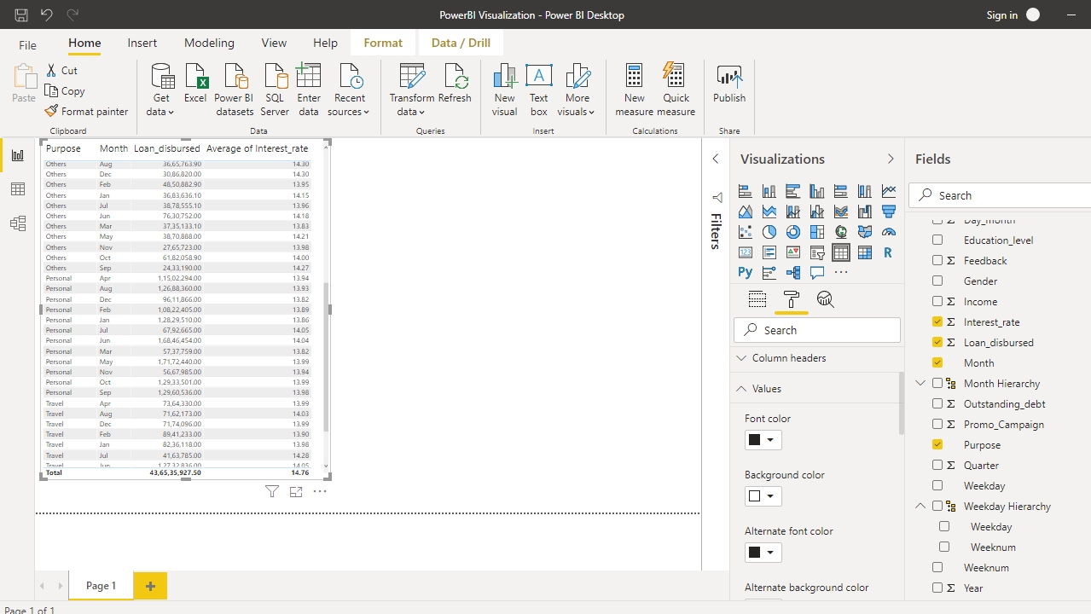
Task: Open the Analytics magnifier pane
Action: (x=825, y=299)
